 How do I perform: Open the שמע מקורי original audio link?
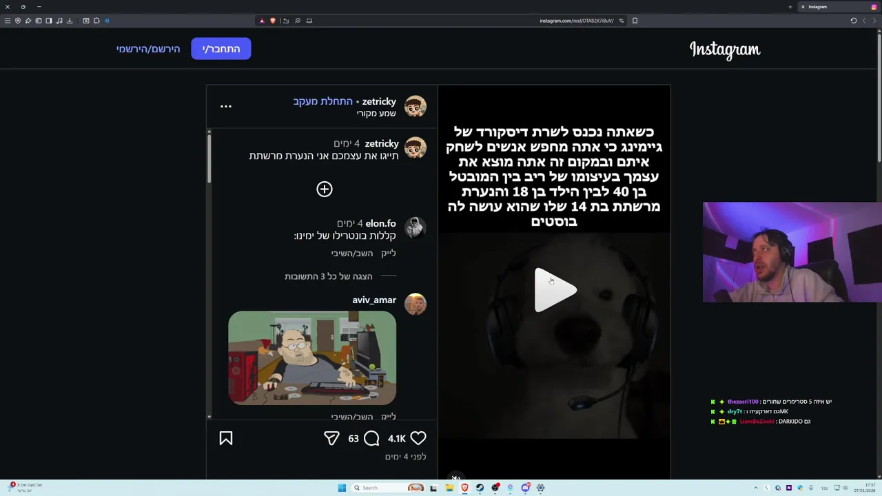376,113
